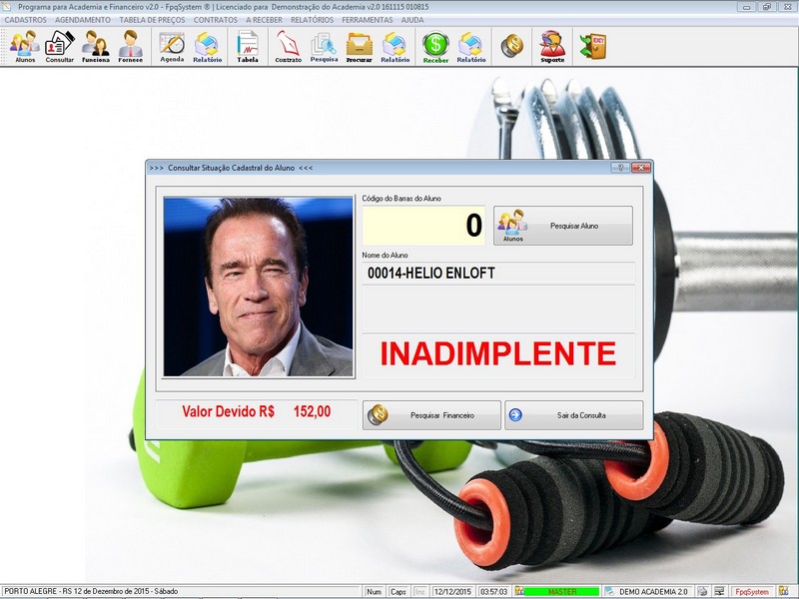Screen dimensions: 799x599
Task: Open the RELATÓRIOS menu
Action: click(x=312, y=20)
